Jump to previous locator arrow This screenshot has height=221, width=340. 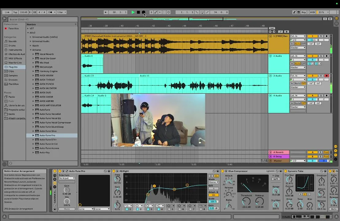270,32
